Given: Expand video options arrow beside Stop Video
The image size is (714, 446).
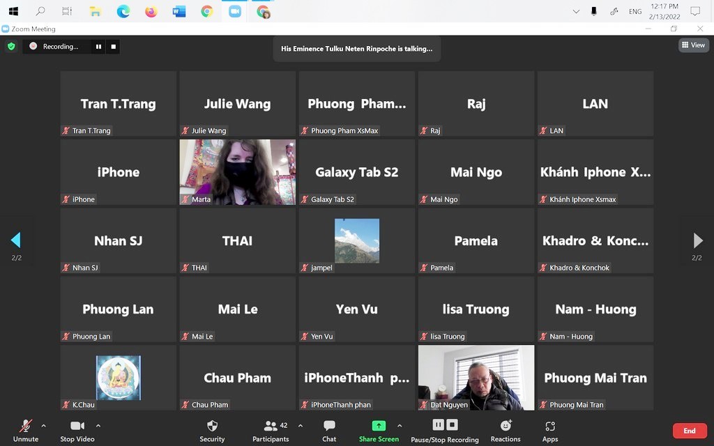Looking at the screenshot, I should (98, 426).
